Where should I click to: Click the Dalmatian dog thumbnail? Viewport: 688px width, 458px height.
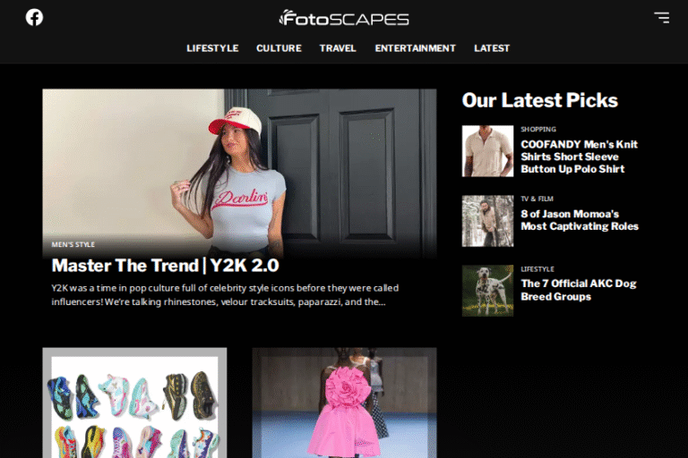[x=487, y=291]
